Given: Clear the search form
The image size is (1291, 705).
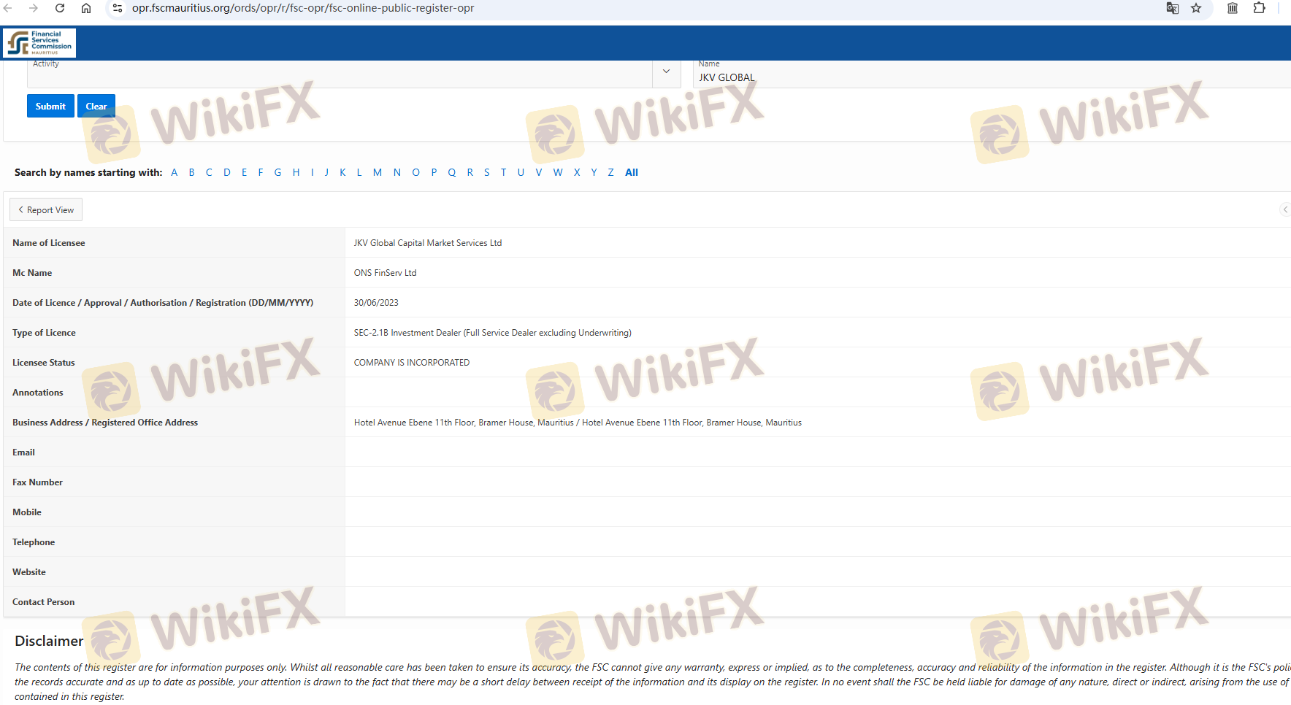Looking at the screenshot, I should coord(96,106).
